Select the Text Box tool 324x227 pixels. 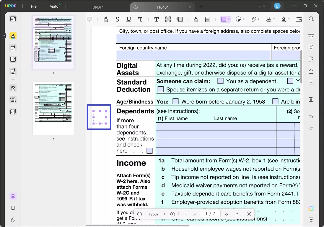pos(168,19)
